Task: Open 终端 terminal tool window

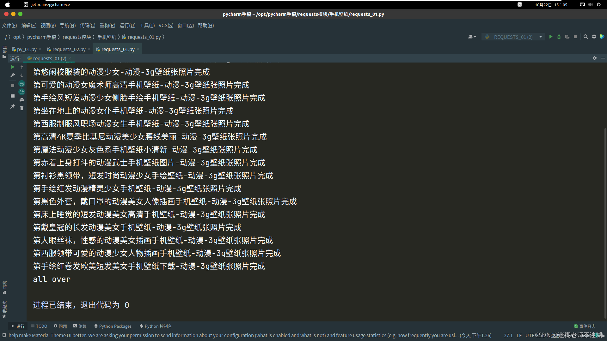Action: [80, 326]
